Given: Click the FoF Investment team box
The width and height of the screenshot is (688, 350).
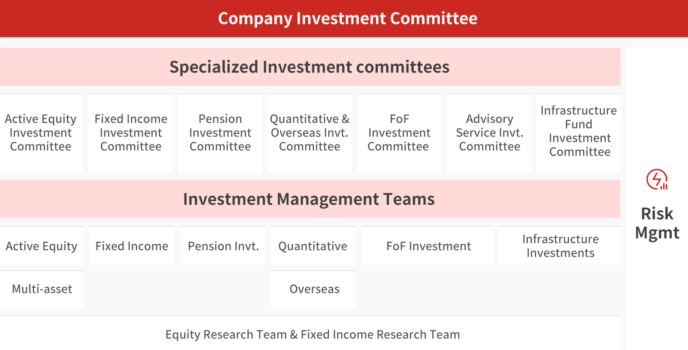Looking at the screenshot, I should point(428,246).
